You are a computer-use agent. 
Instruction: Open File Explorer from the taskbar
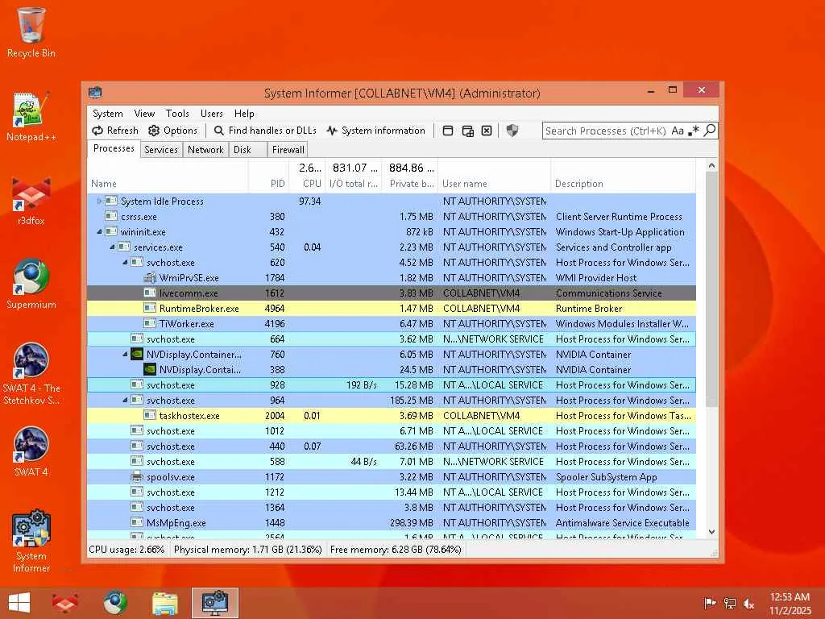click(x=164, y=603)
